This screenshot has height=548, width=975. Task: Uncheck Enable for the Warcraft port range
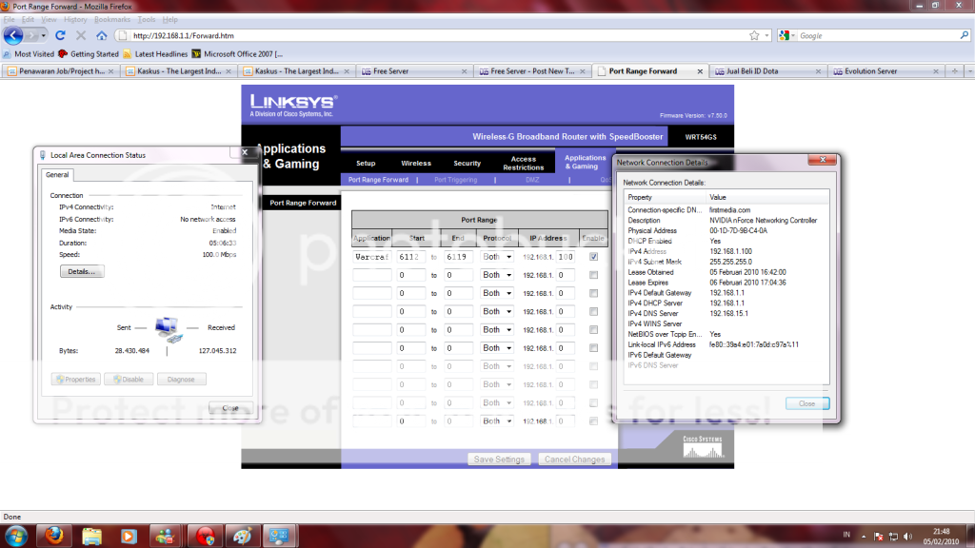point(594,257)
